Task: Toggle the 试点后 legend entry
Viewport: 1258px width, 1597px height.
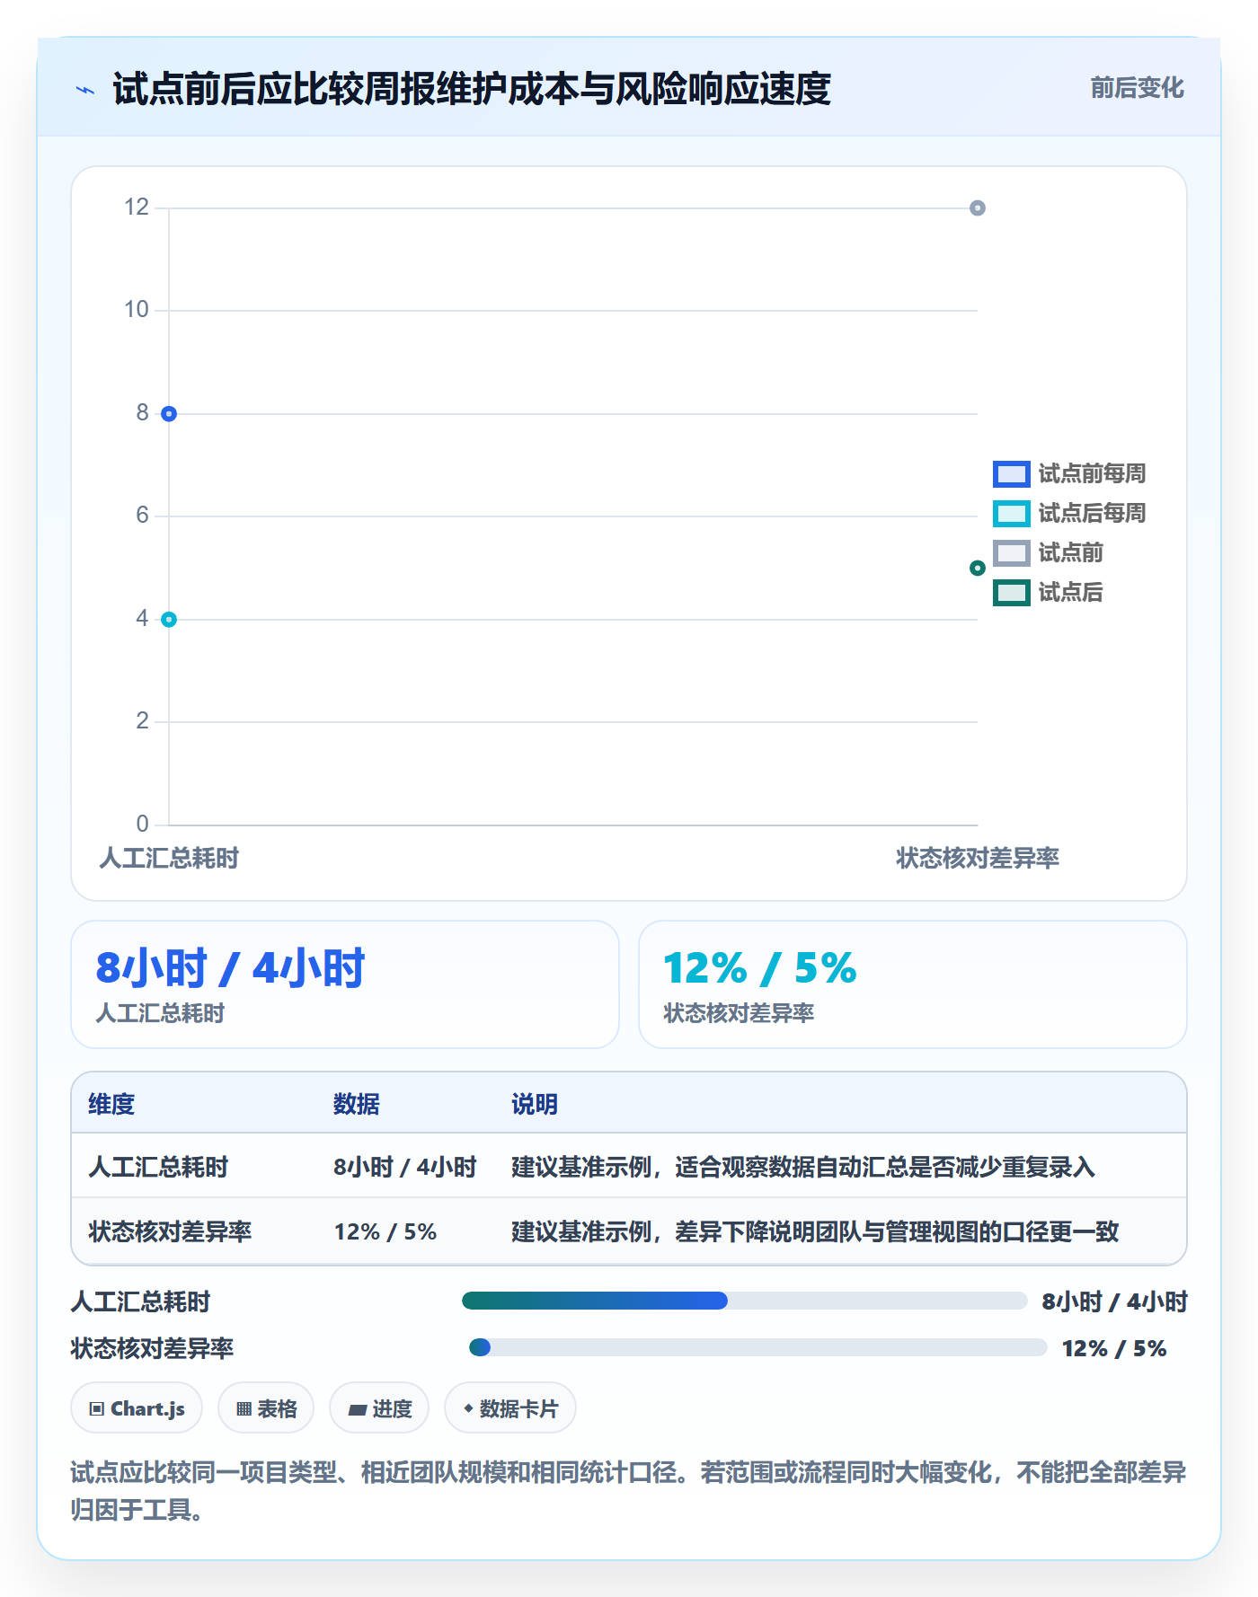Action: (1048, 592)
